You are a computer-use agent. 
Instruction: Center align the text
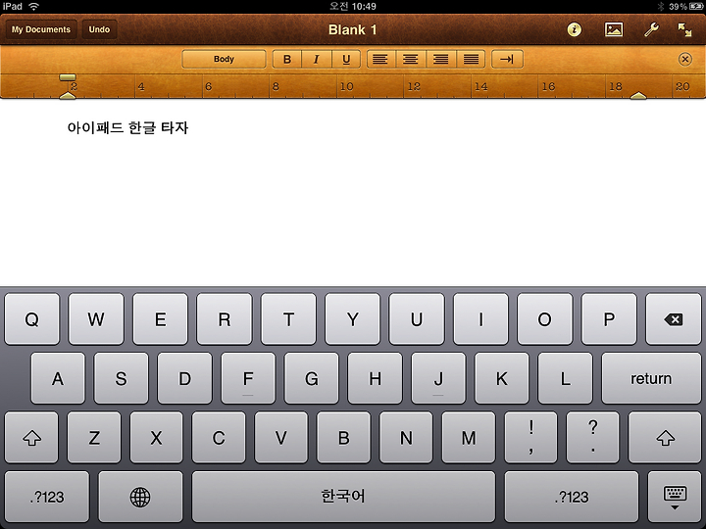pyautogui.click(x=411, y=59)
